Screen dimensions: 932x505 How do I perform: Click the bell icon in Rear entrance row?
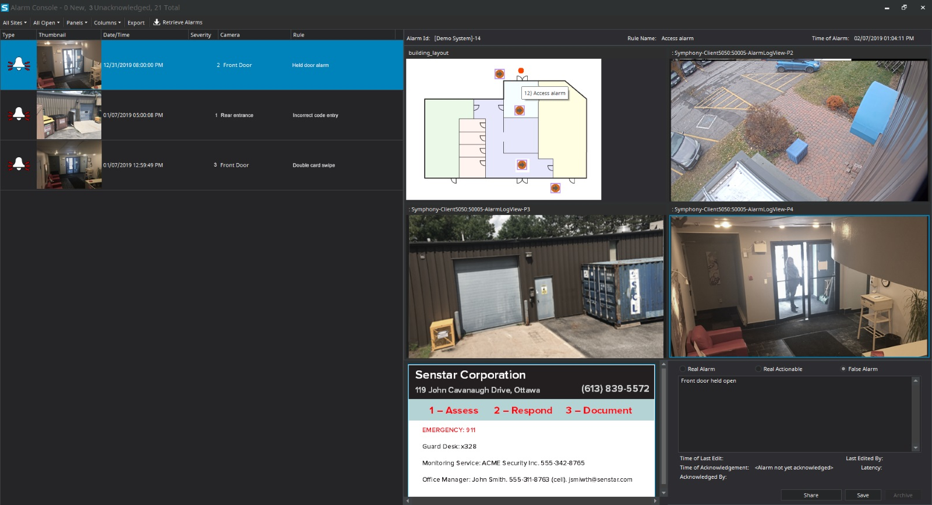[19, 115]
